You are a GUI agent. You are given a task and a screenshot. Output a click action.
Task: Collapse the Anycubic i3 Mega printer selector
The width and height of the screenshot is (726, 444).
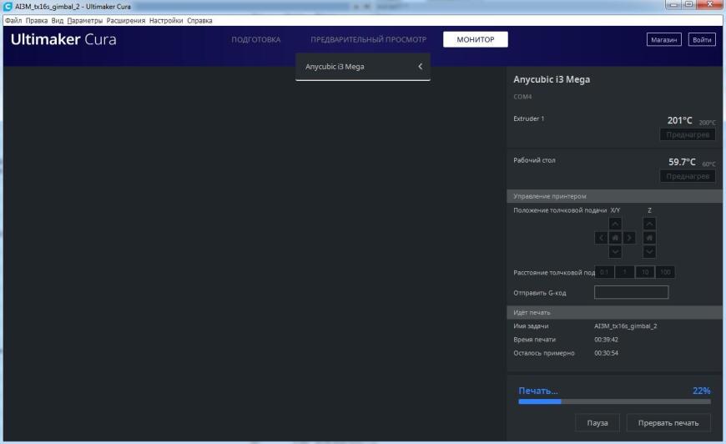(x=420, y=66)
